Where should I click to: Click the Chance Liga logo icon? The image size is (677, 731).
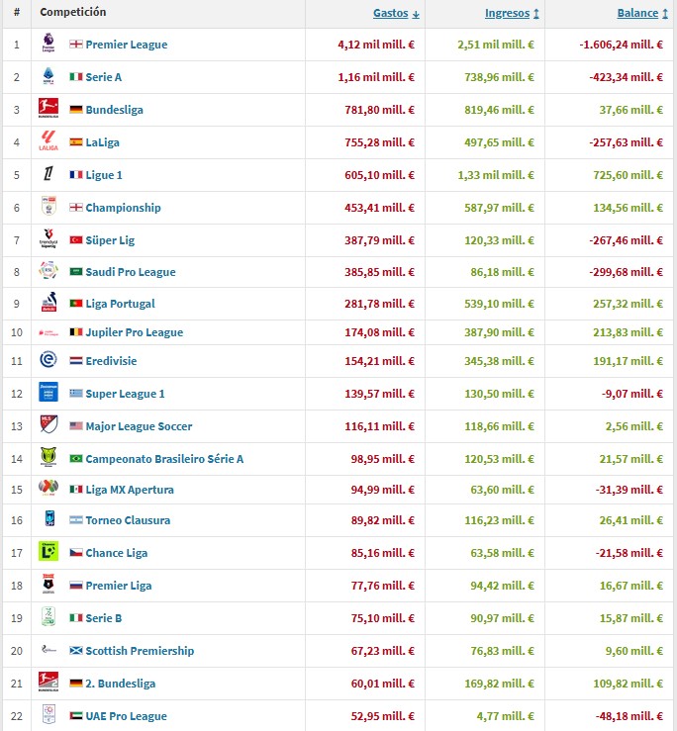[48, 551]
